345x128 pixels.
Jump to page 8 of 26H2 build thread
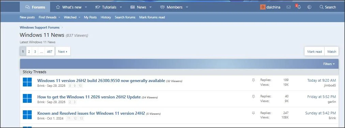tap(70, 86)
